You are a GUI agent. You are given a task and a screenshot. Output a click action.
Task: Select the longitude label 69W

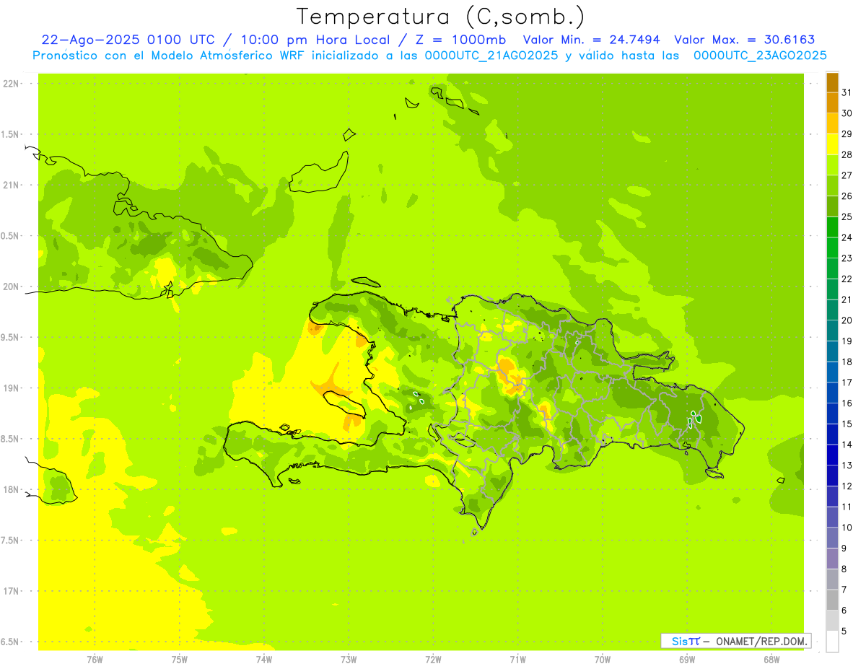coord(687,659)
